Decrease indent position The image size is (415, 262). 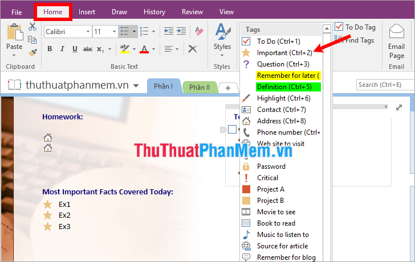point(168,31)
